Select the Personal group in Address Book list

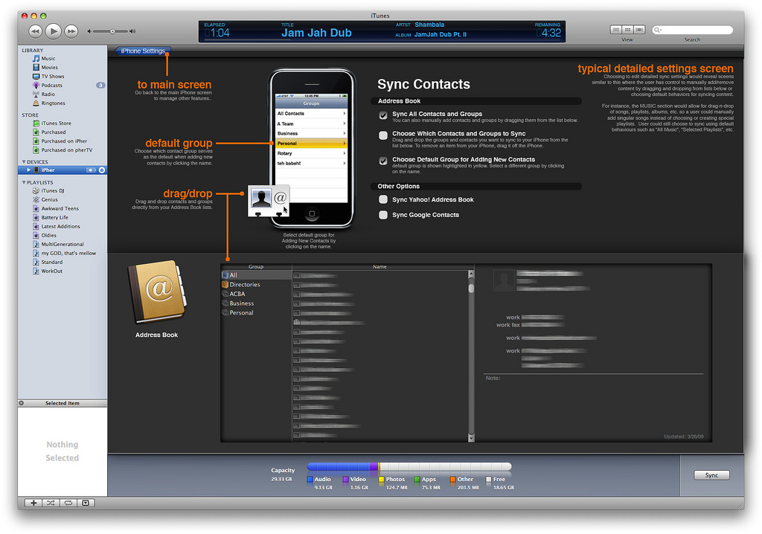[x=256, y=313]
